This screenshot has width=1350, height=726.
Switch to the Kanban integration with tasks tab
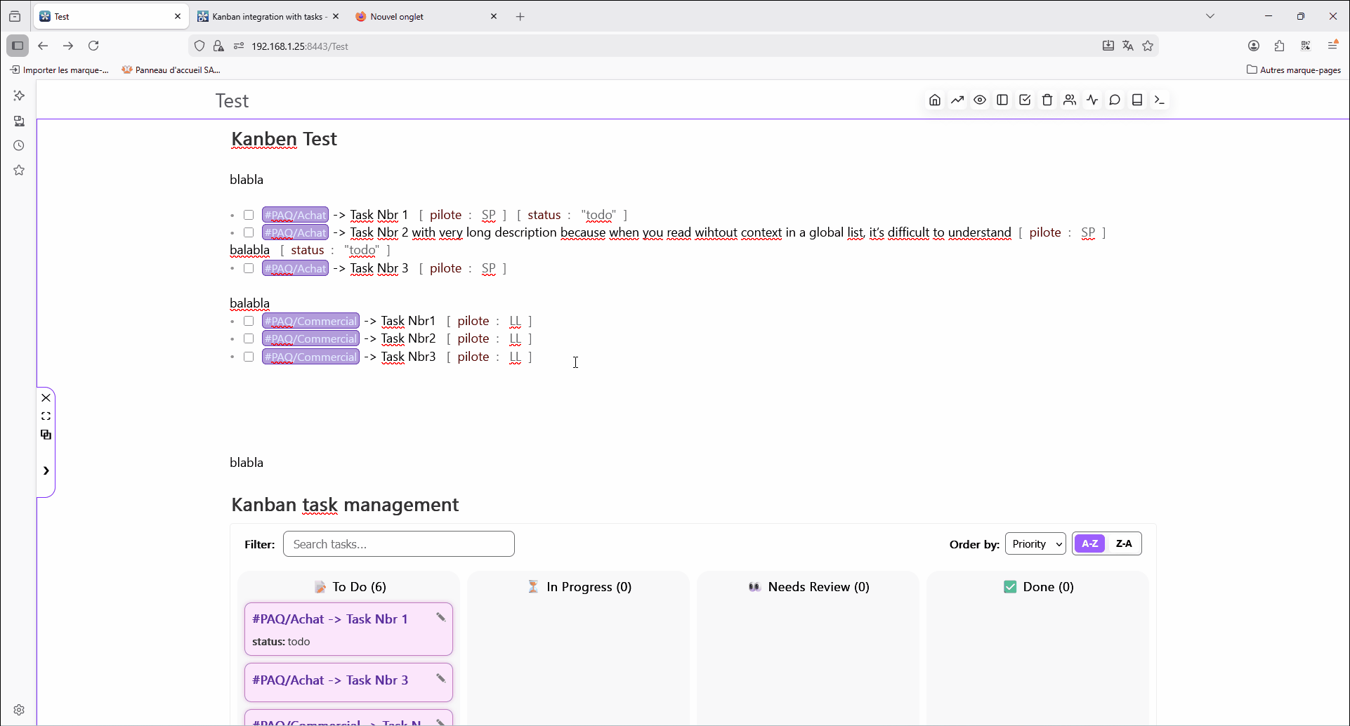(x=267, y=16)
